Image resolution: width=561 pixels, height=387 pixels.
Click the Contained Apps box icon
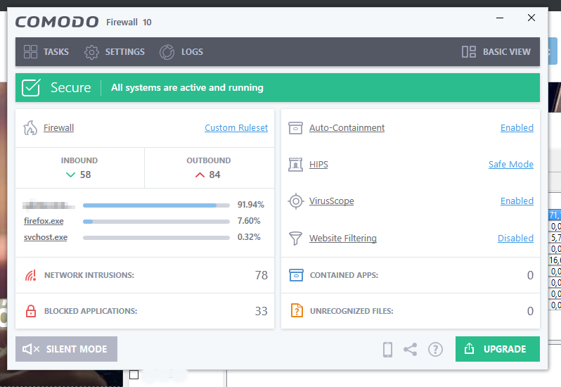296,275
